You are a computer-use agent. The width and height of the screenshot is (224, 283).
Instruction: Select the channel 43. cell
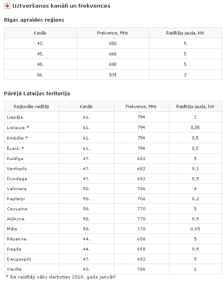coord(40,43)
